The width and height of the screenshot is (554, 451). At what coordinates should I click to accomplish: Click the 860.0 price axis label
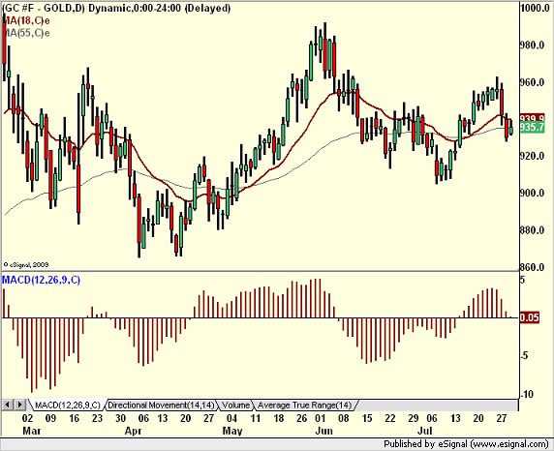coord(532,267)
